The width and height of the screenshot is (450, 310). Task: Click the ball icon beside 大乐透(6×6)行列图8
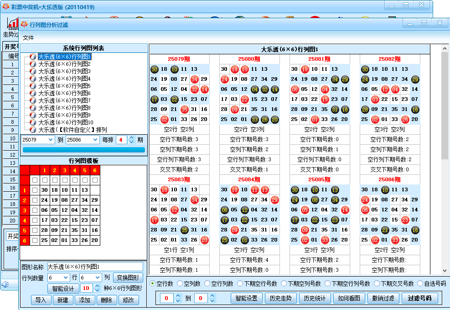(x=33, y=108)
